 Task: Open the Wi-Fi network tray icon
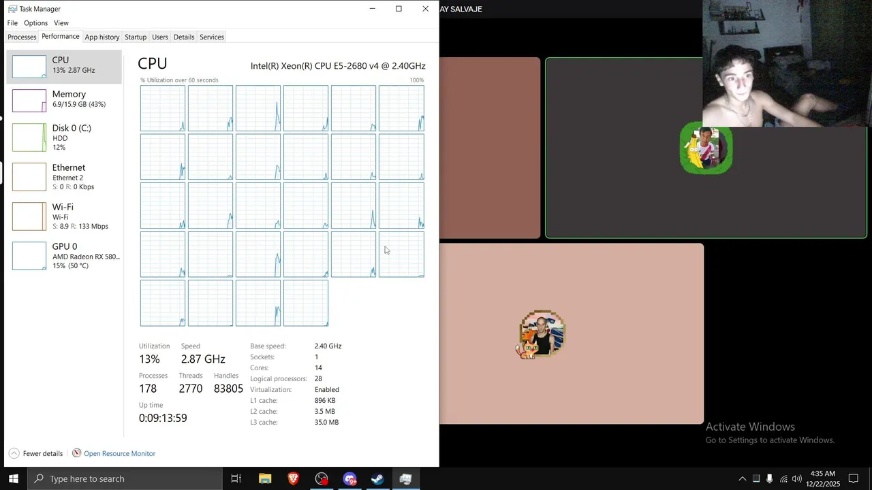(x=783, y=478)
